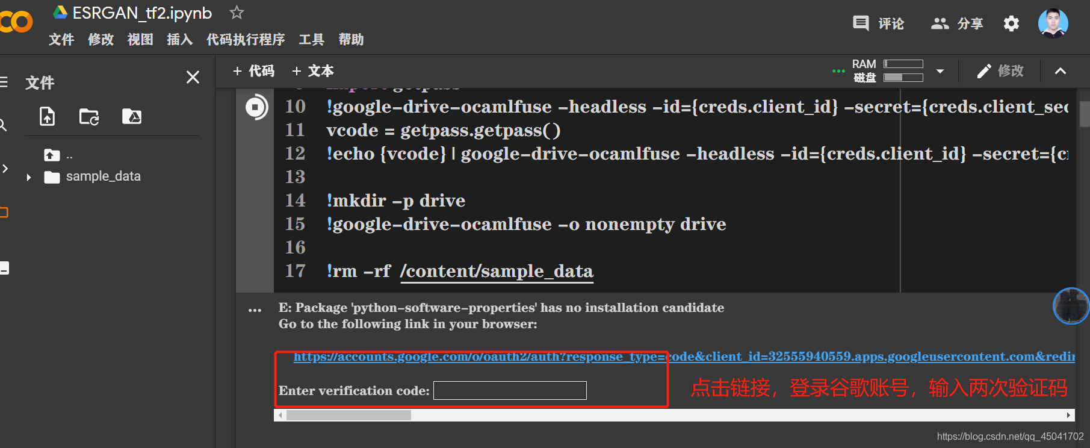Mount Google Drive from files panel

(132, 116)
